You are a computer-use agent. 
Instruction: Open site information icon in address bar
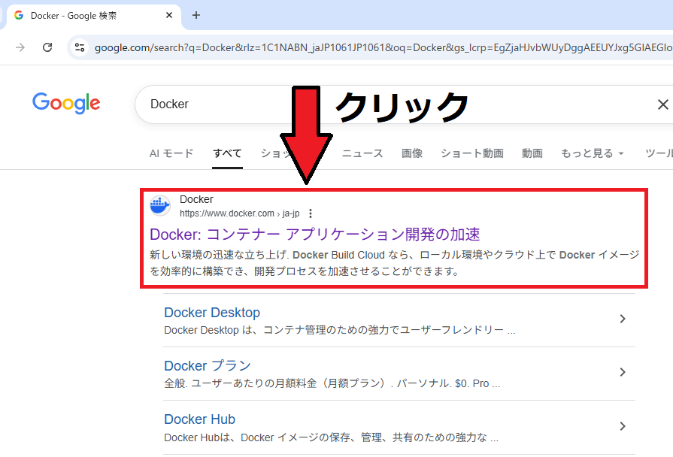click(x=79, y=47)
